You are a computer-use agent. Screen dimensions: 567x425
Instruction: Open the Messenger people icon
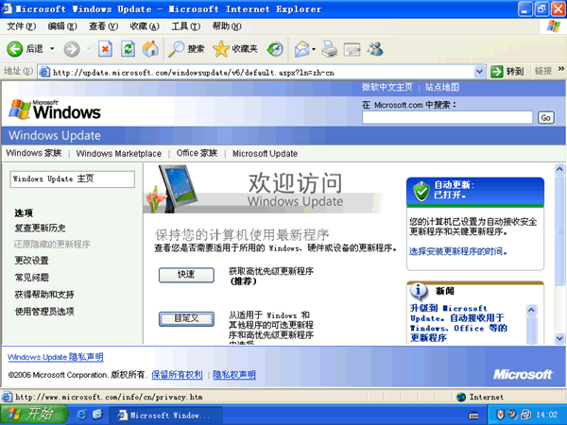[x=375, y=49]
